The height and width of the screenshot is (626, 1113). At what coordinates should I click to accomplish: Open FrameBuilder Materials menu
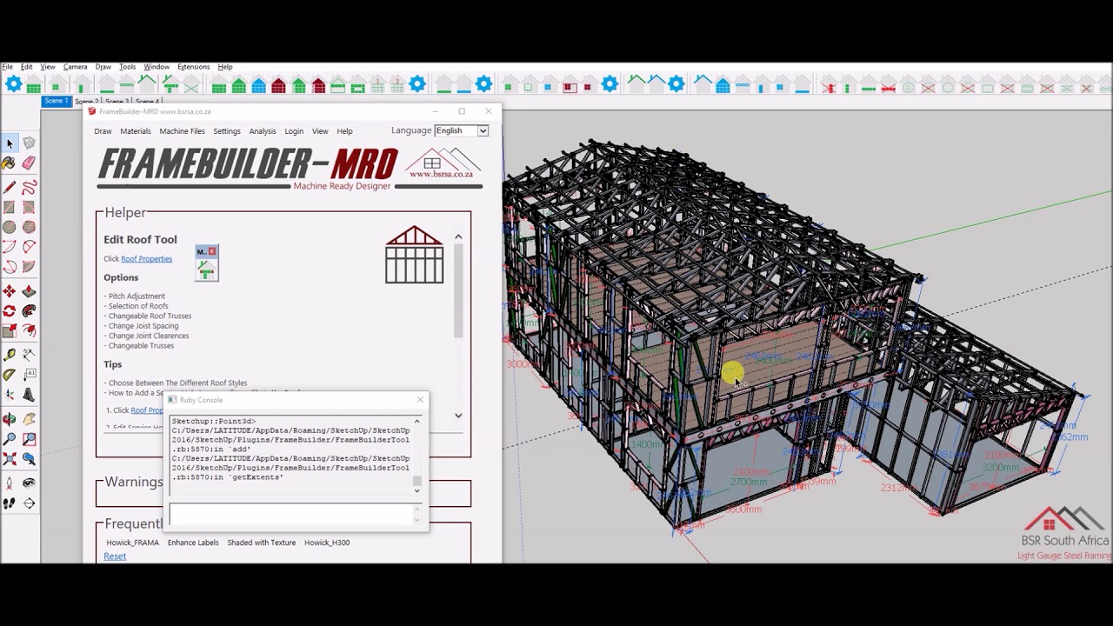click(x=135, y=131)
